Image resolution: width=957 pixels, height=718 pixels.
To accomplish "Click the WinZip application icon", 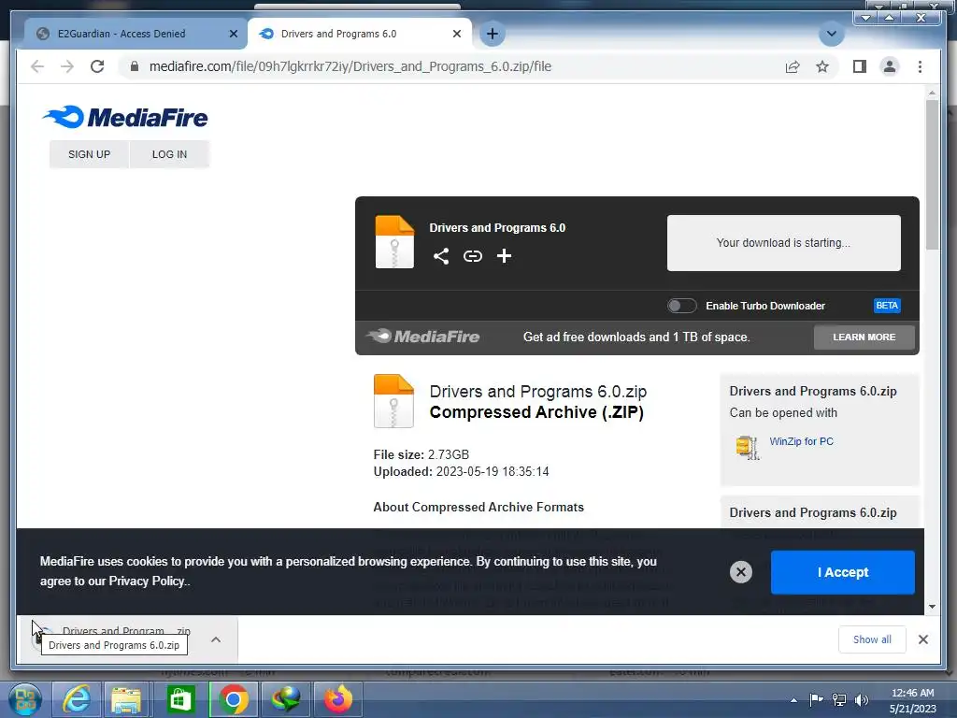I will click(747, 448).
